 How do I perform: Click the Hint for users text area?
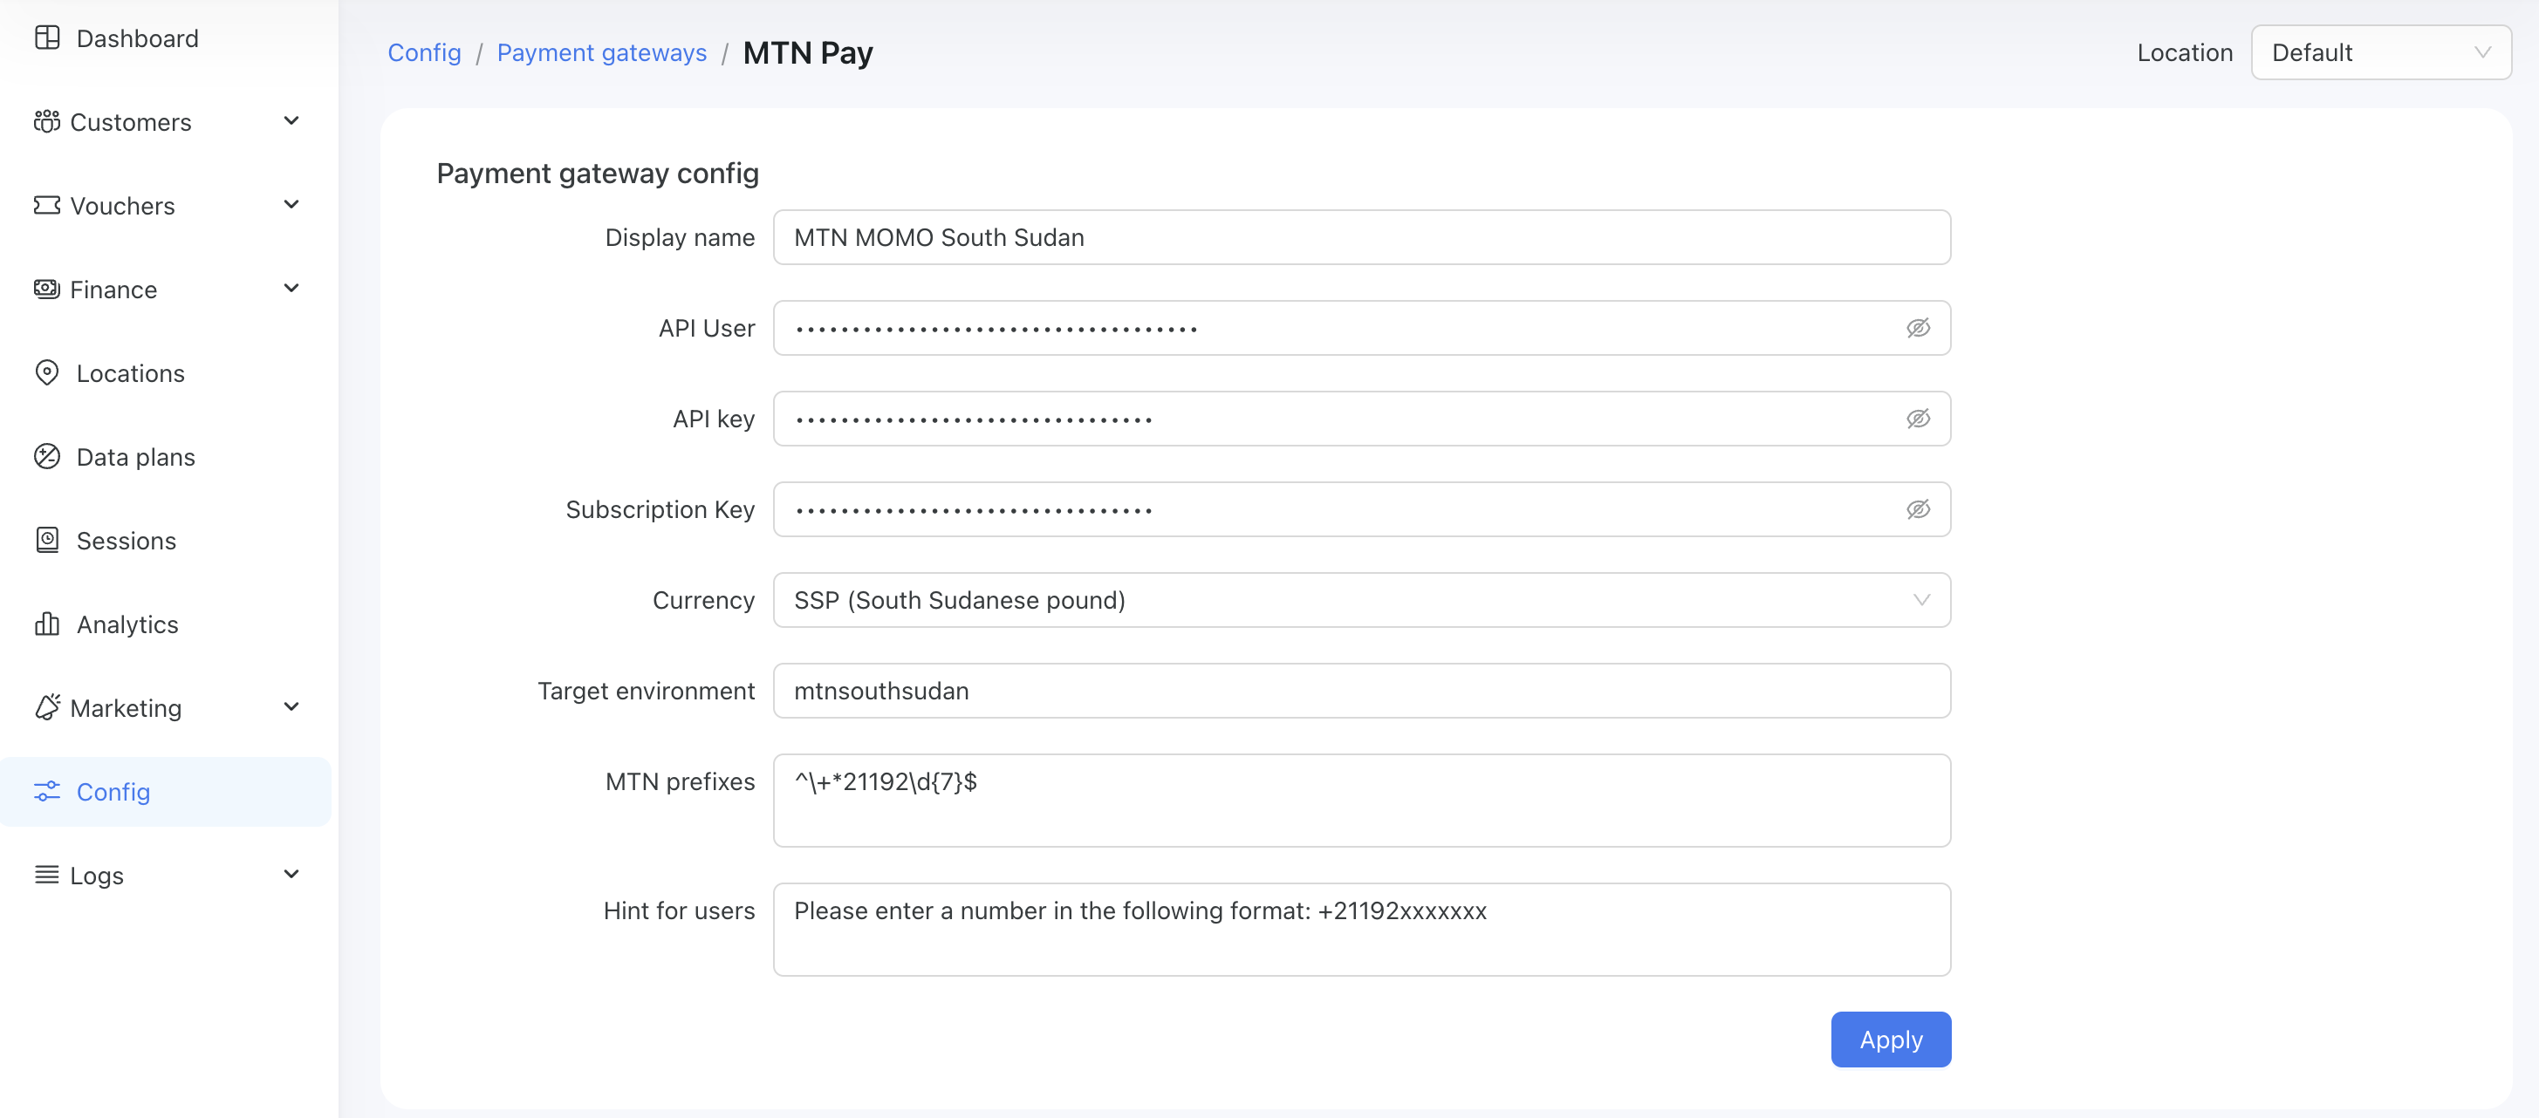(1361, 929)
